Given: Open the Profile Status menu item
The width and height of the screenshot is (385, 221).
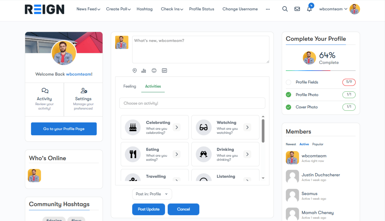Looking at the screenshot, I should click(201, 9).
